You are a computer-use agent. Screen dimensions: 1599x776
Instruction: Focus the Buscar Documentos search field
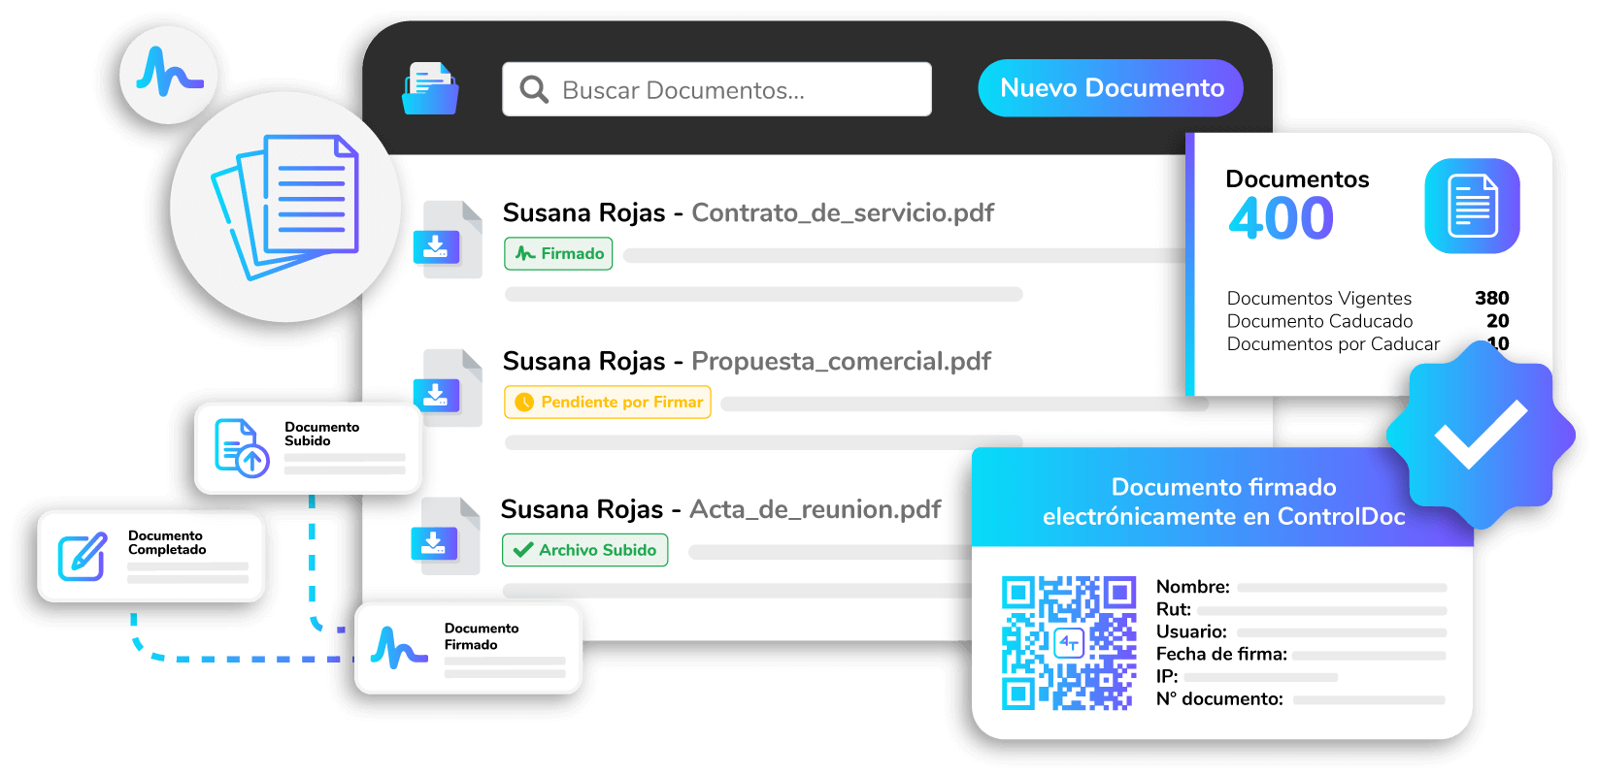(716, 89)
